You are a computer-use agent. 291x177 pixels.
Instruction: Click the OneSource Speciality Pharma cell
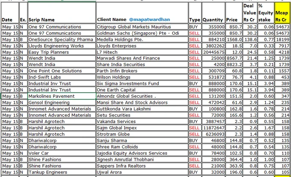[x=62, y=39]
